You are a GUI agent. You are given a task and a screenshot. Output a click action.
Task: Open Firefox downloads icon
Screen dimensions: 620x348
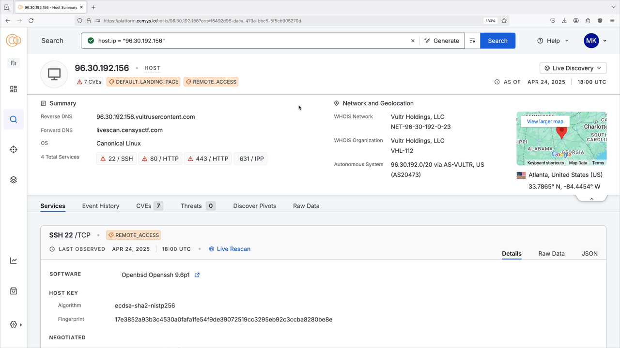pos(564,21)
